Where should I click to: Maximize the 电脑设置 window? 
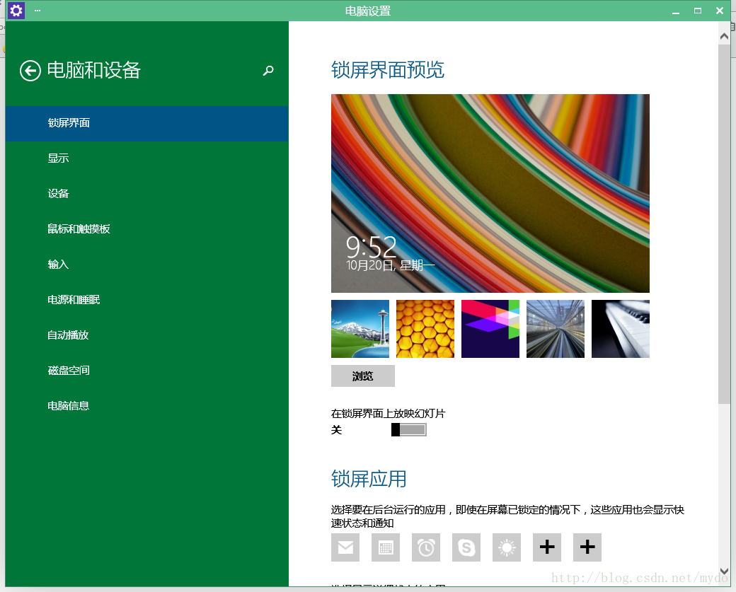[x=698, y=11]
